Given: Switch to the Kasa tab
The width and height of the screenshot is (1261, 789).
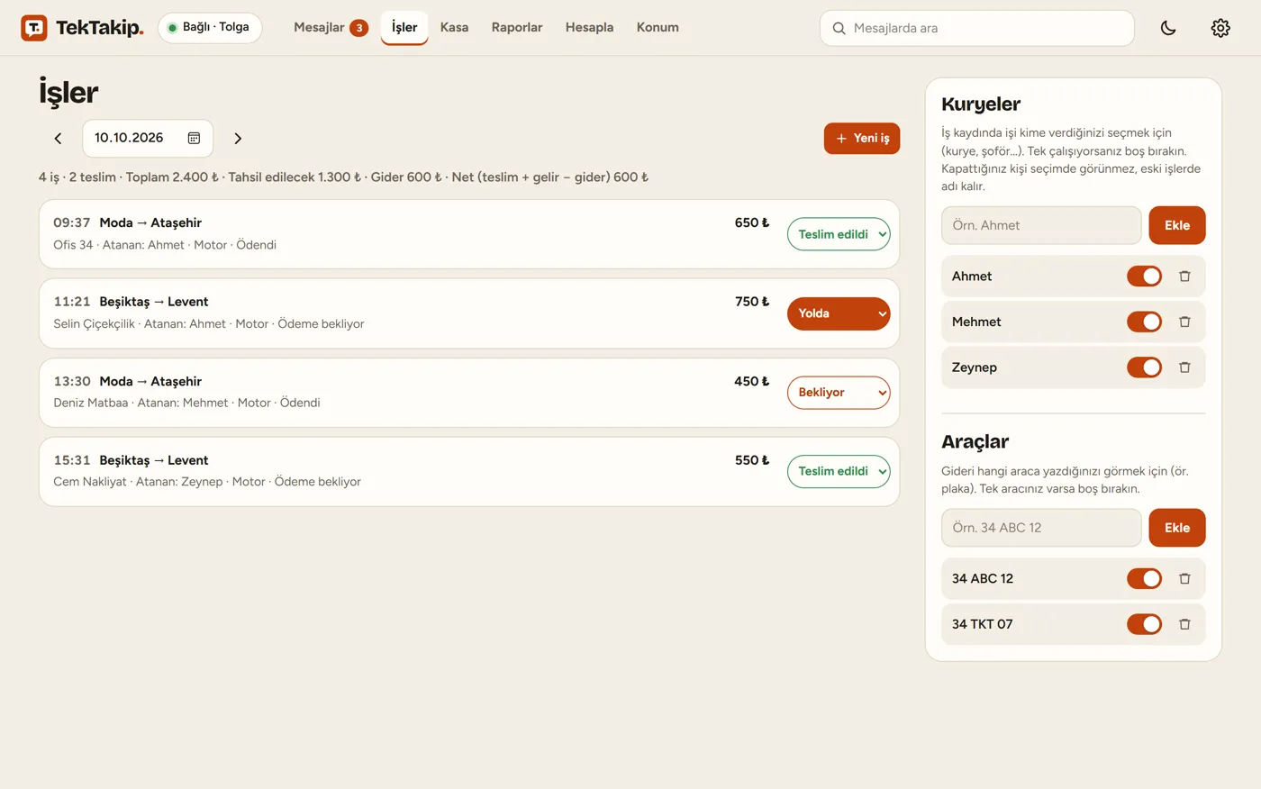Looking at the screenshot, I should click(454, 28).
